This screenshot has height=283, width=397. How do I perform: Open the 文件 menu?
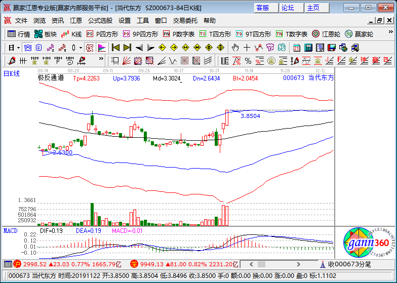point(21,20)
